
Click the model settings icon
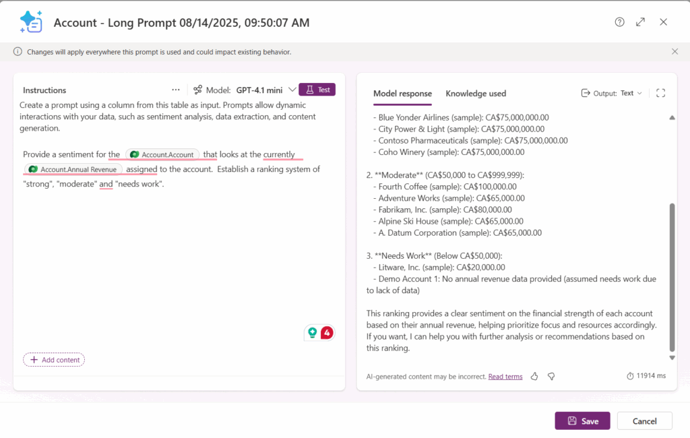click(197, 90)
